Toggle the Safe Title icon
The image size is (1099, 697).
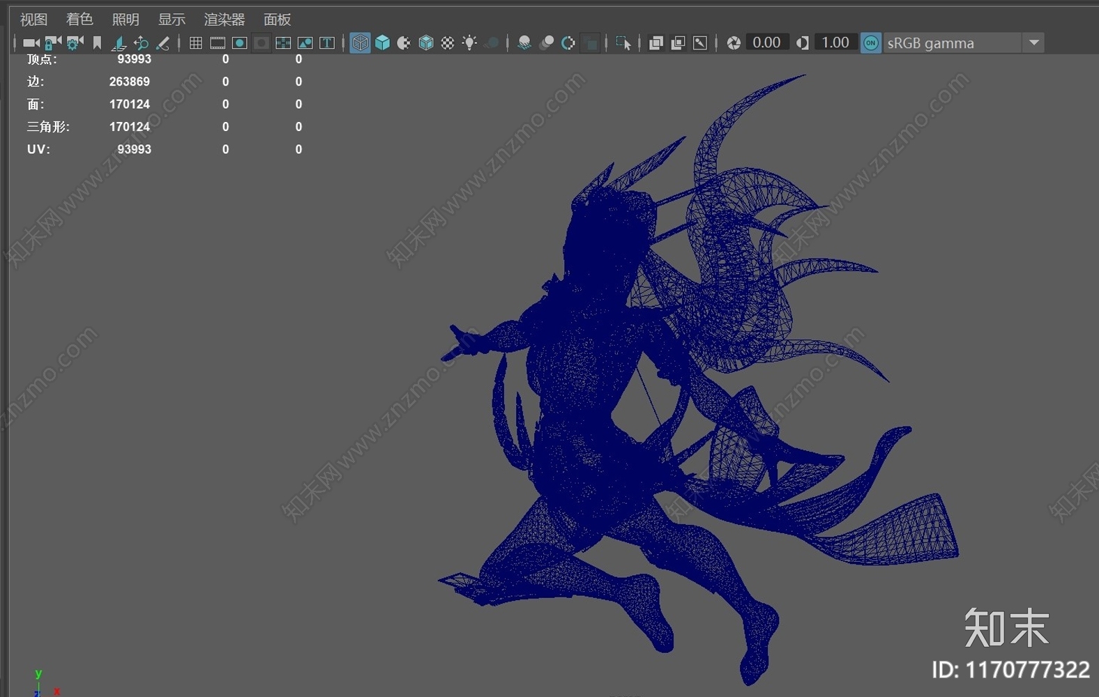[x=326, y=43]
